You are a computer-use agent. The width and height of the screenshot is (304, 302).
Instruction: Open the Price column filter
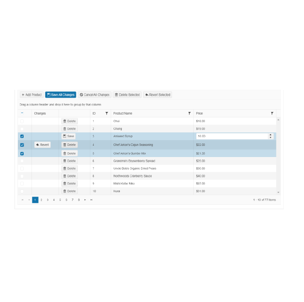pos(272,114)
